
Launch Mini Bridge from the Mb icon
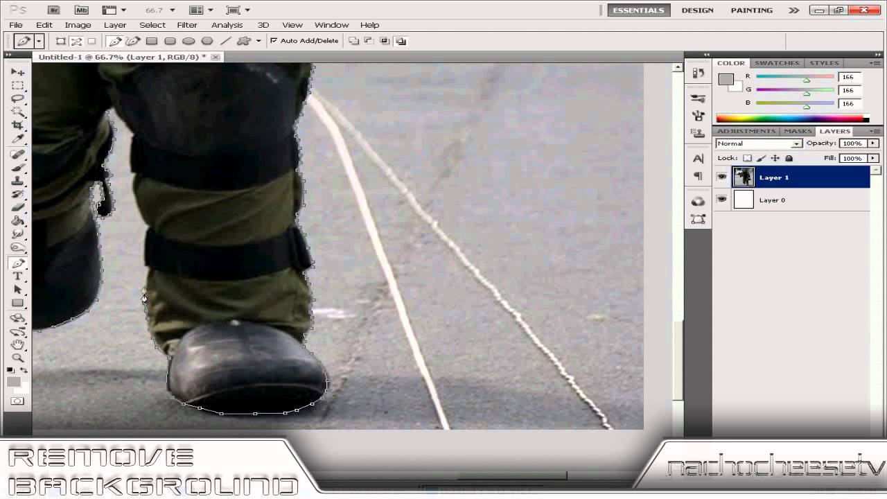pyautogui.click(x=81, y=10)
